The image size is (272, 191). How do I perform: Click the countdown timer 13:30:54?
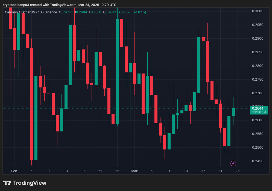pyautogui.click(x=259, y=112)
